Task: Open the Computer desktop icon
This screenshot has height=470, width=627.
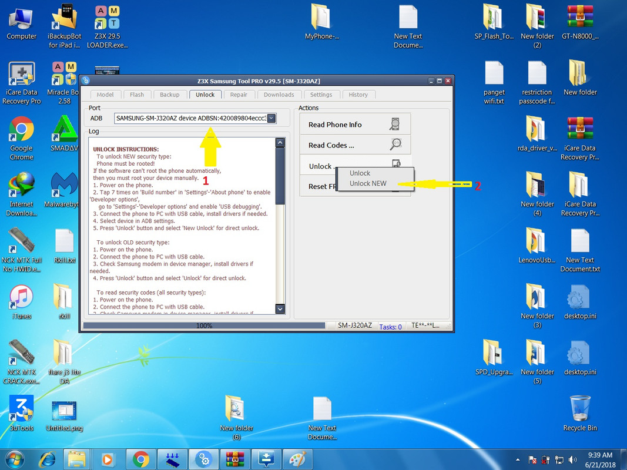Action: [21, 24]
